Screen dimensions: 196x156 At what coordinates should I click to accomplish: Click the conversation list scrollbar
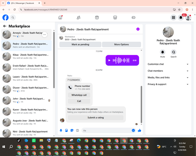(54, 60)
